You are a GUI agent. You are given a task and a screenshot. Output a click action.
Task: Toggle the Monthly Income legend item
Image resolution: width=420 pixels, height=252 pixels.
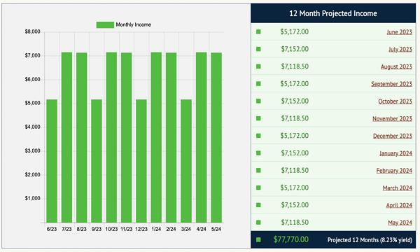[x=124, y=24]
